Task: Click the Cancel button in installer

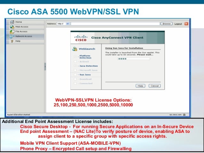Action: coord(154,86)
